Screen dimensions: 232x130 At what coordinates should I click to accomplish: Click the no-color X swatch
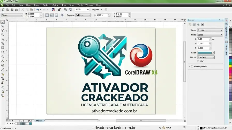tap(230, 27)
